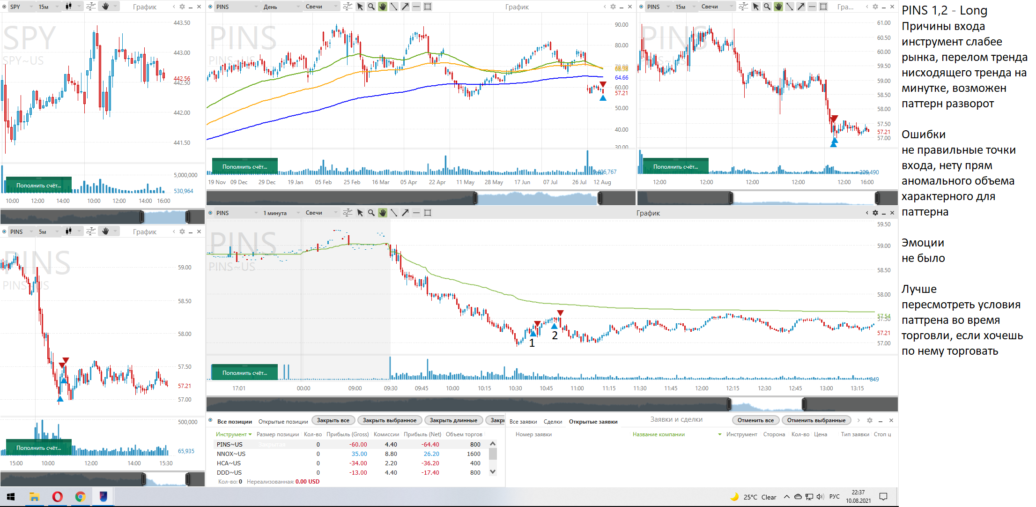Open settings gear of PINS 1-minute chart
The image size is (1036, 507).
point(875,213)
